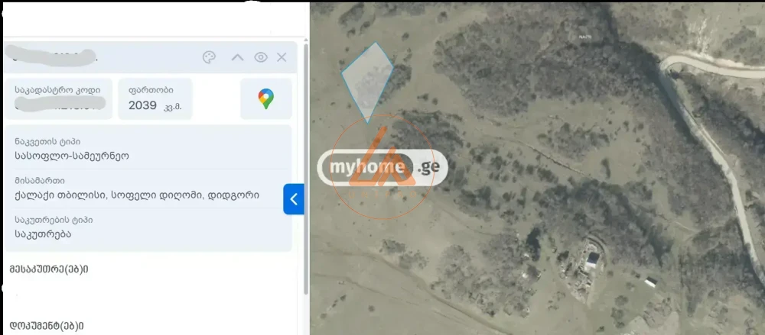The image size is (765, 335).
Task: Click the building with blue roof on map
Action: [592, 259]
